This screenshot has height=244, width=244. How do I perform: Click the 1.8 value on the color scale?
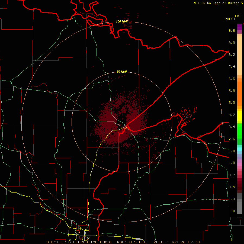[x=232, y=151]
